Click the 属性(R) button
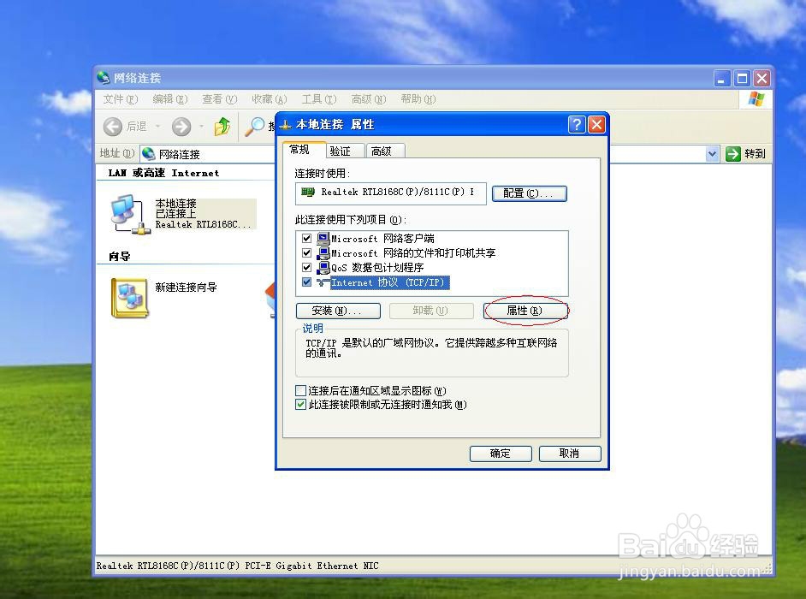Image resolution: width=806 pixels, height=599 pixels. click(525, 311)
